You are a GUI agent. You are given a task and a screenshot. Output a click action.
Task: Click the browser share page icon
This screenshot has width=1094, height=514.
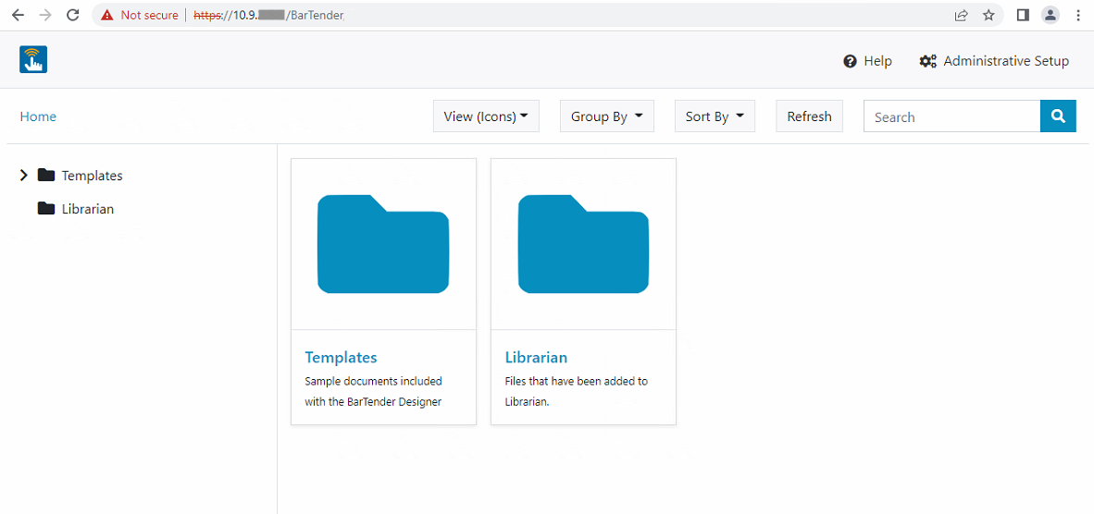[x=962, y=15]
